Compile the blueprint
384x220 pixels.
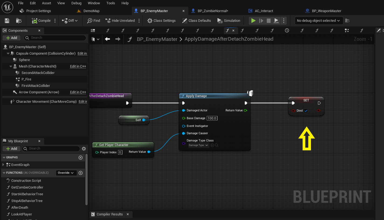(41, 21)
